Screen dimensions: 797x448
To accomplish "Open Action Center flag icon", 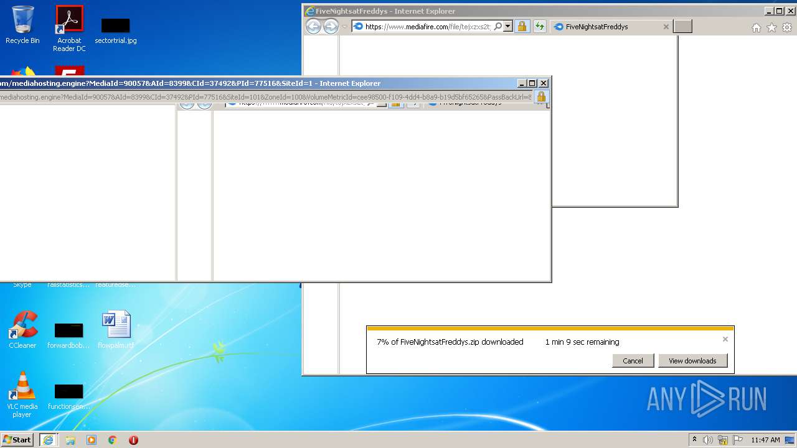I will [737, 440].
